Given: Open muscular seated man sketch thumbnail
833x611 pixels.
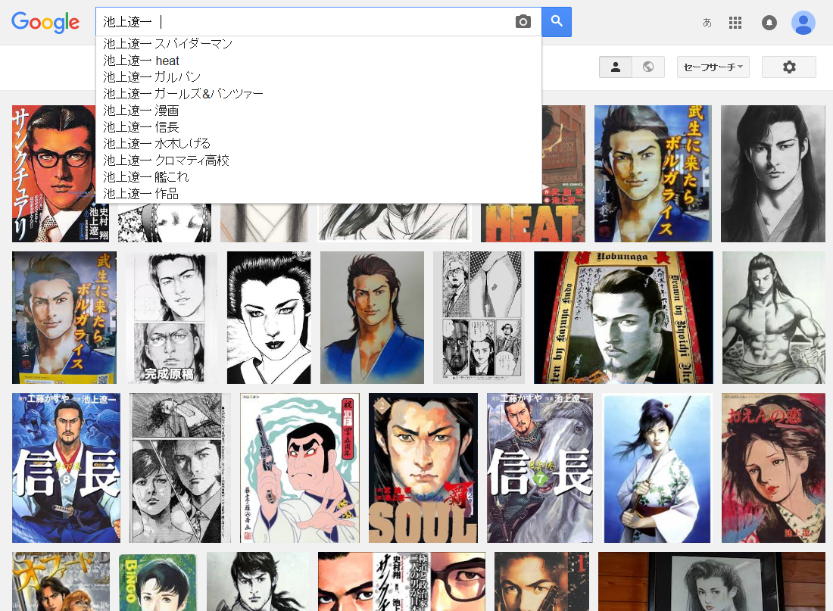Looking at the screenshot, I should pos(773,318).
